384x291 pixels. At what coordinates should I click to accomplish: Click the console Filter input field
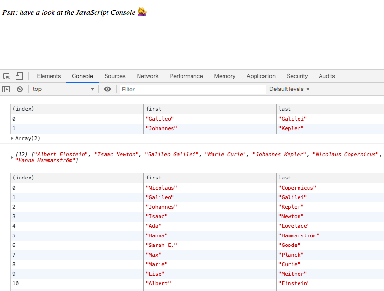(x=191, y=89)
